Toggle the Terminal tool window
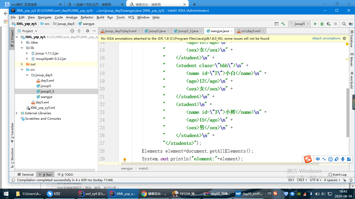 [x=25, y=175]
